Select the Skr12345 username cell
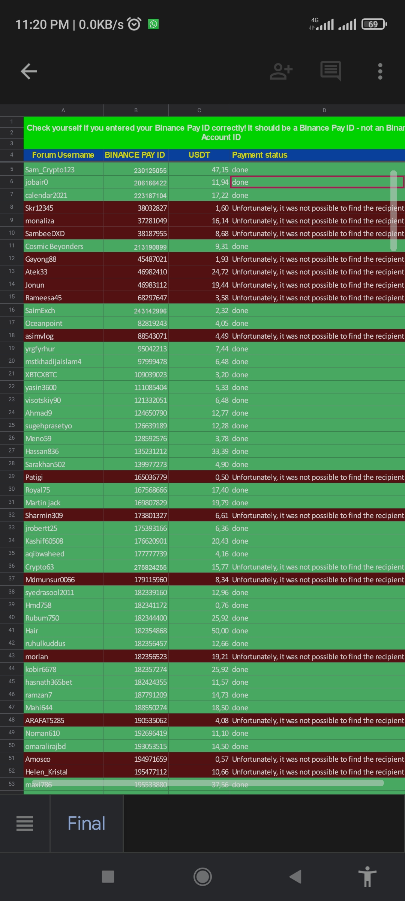This screenshot has width=405, height=901. point(63,208)
